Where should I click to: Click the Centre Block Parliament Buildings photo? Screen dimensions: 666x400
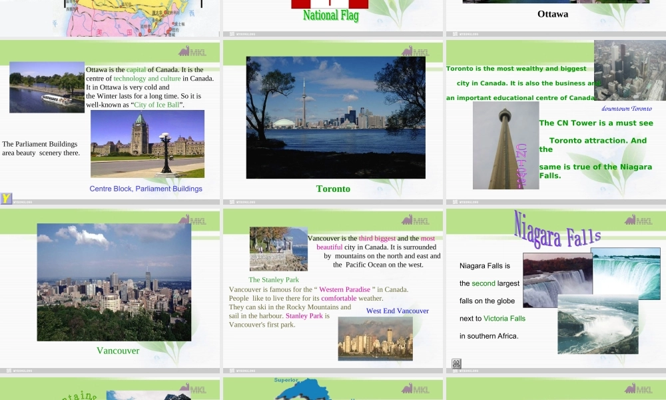(x=147, y=144)
